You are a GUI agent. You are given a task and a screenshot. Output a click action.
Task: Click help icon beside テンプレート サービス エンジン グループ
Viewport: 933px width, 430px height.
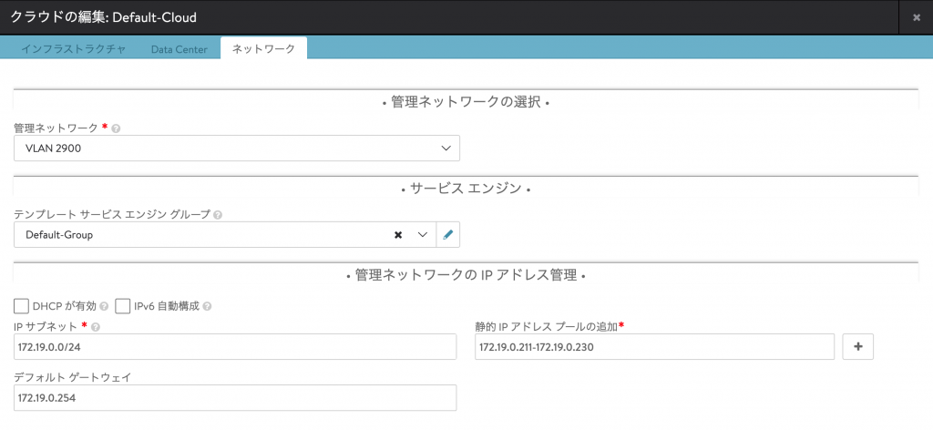pos(219,215)
